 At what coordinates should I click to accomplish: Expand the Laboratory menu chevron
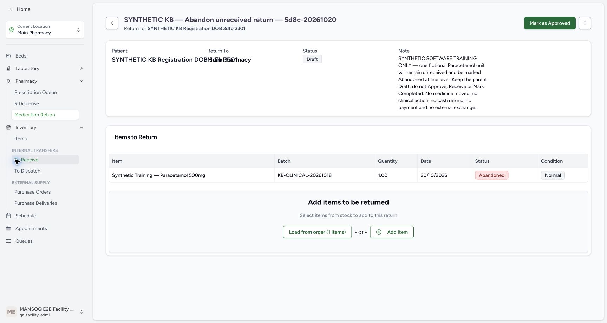[x=81, y=68]
